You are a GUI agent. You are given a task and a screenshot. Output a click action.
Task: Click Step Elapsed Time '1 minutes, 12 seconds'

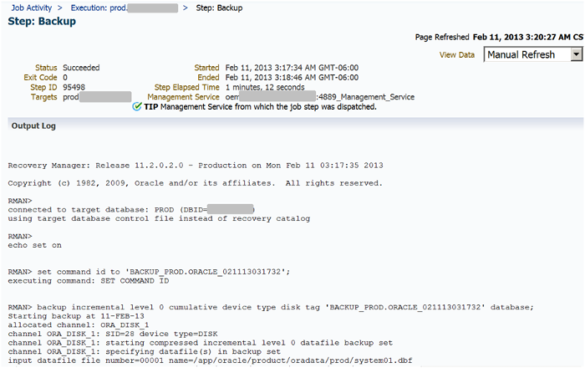click(x=265, y=87)
